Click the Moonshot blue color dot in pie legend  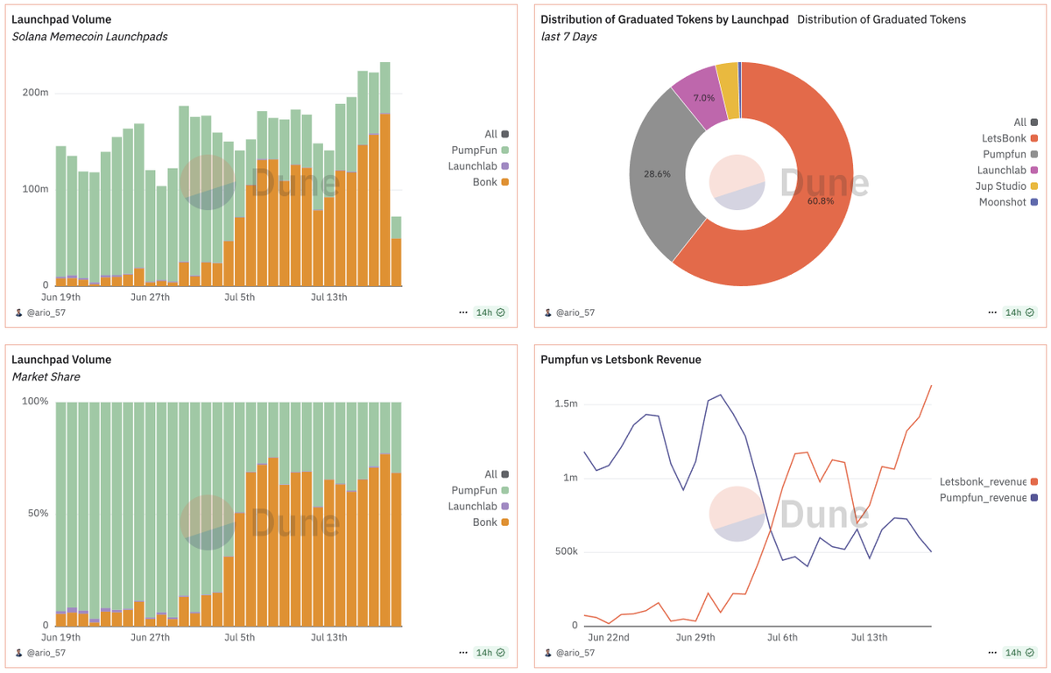tap(1034, 202)
